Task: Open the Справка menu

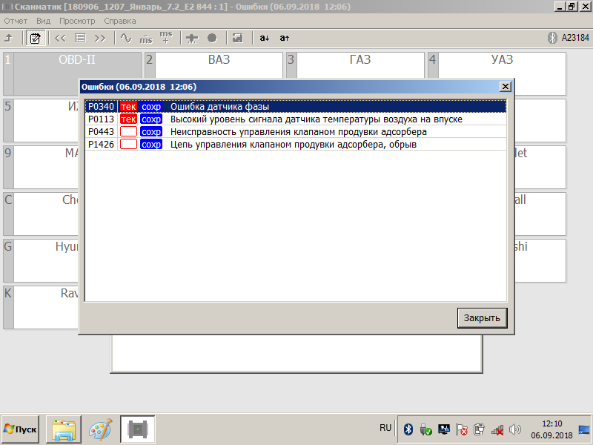Action: 120,21
